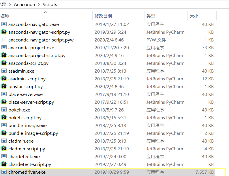The width and height of the screenshot is (229, 176).
Task: Select file name anaconda-navigator-script.py
Action: [x=39, y=32]
